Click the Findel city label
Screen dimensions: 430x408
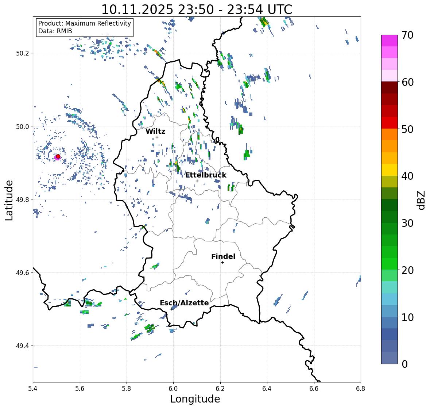[223, 256]
